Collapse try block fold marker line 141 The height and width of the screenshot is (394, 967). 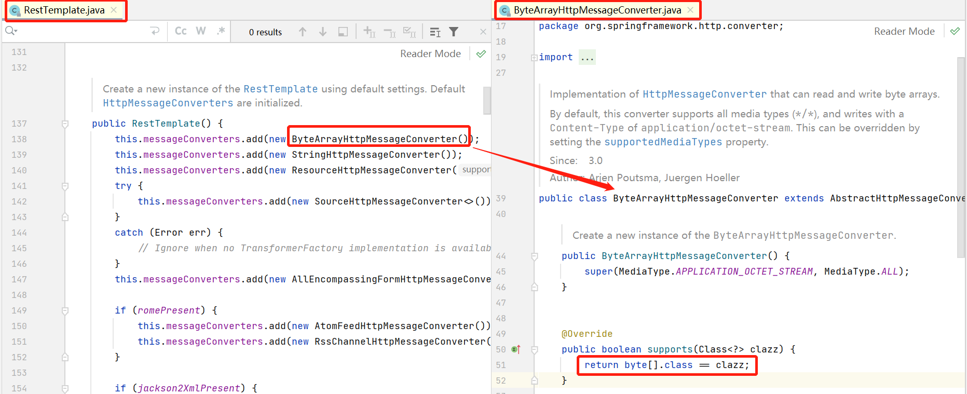click(65, 186)
